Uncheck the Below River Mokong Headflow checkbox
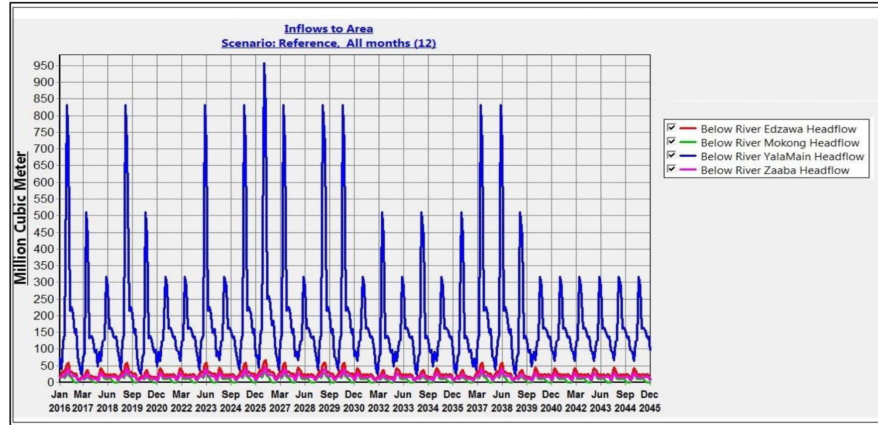Image resolution: width=878 pixels, height=425 pixels. (671, 141)
